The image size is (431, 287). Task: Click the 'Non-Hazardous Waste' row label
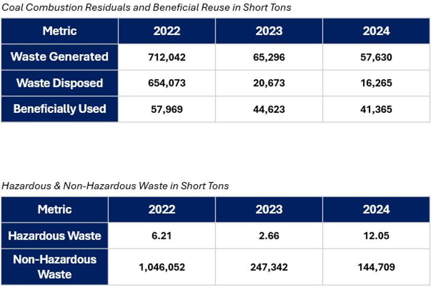[x=55, y=267]
